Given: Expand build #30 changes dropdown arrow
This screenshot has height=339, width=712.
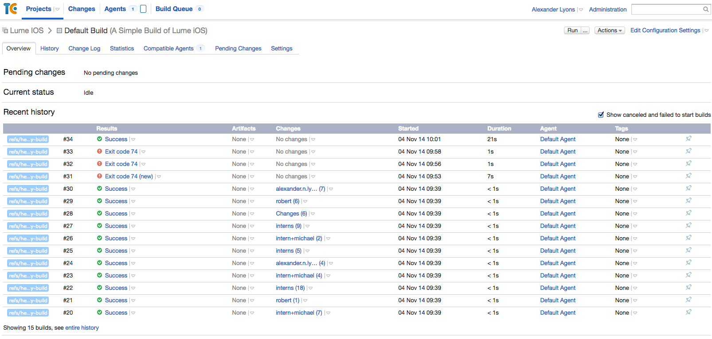Looking at the screenshot, I should (331, 189).
